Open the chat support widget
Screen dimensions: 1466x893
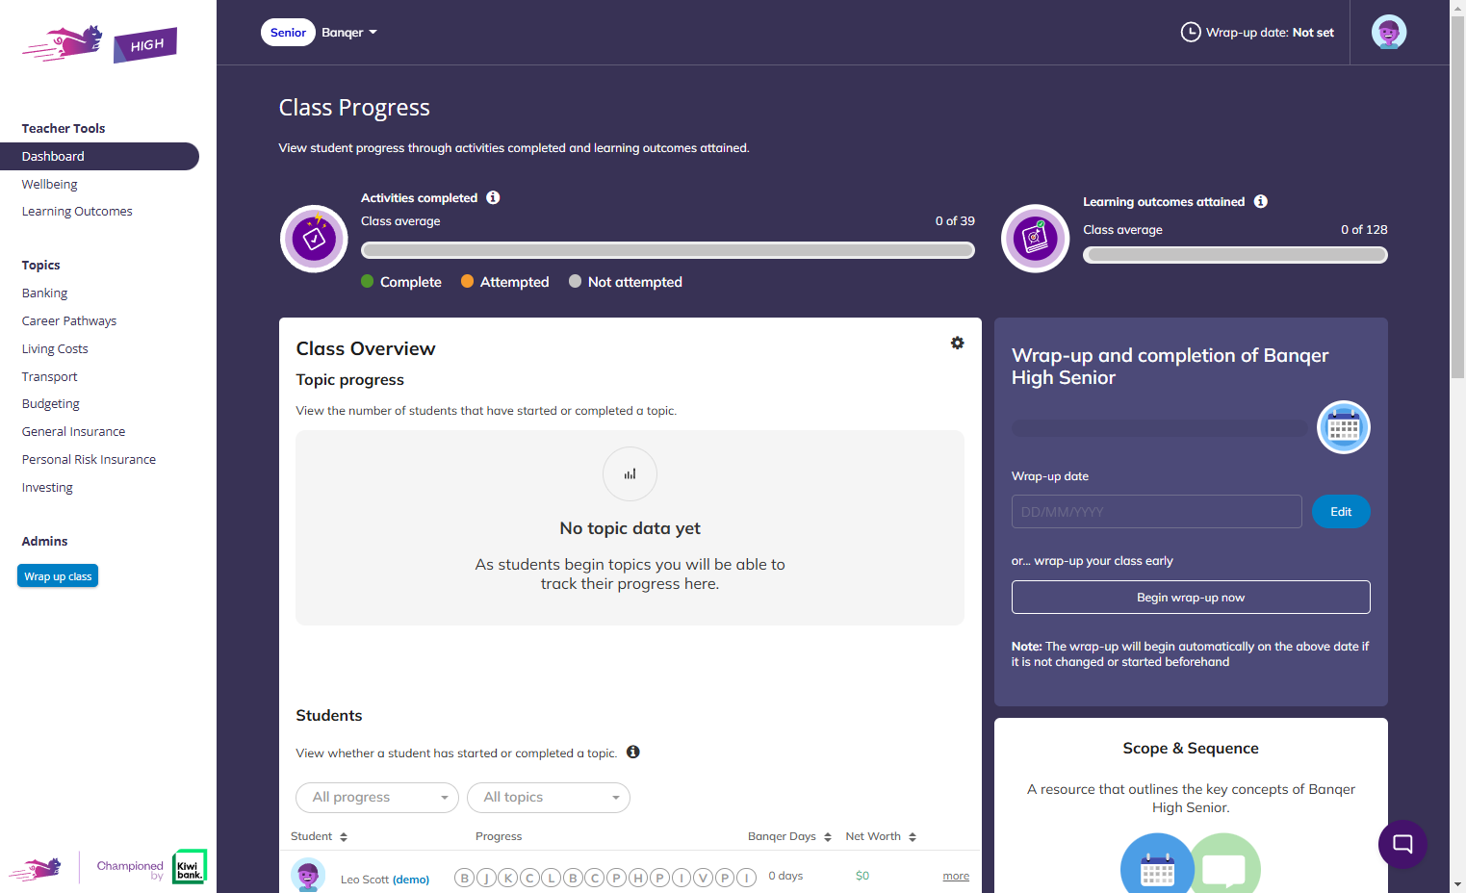[x=1402, y=844]
